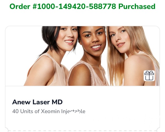Click the right ticket notch at card bottom
The width and height of the screenshot is (165, 132).
click(x=158, y=130)
